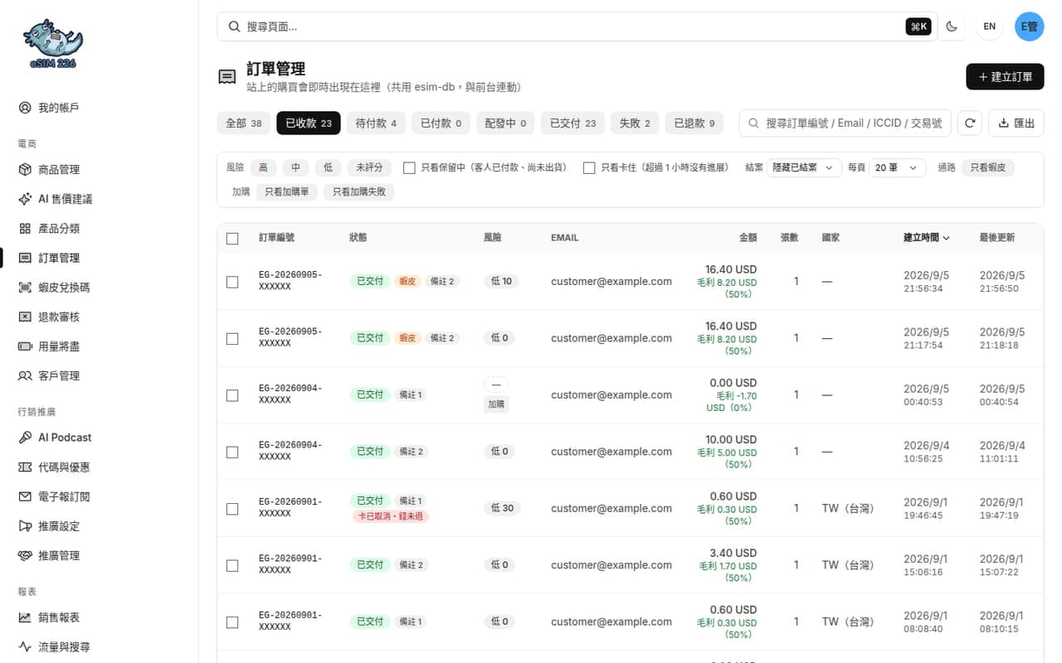Filter by 只看蝦皮 channel
Screen dimensions: 1062x663
(x=987, y=167)
